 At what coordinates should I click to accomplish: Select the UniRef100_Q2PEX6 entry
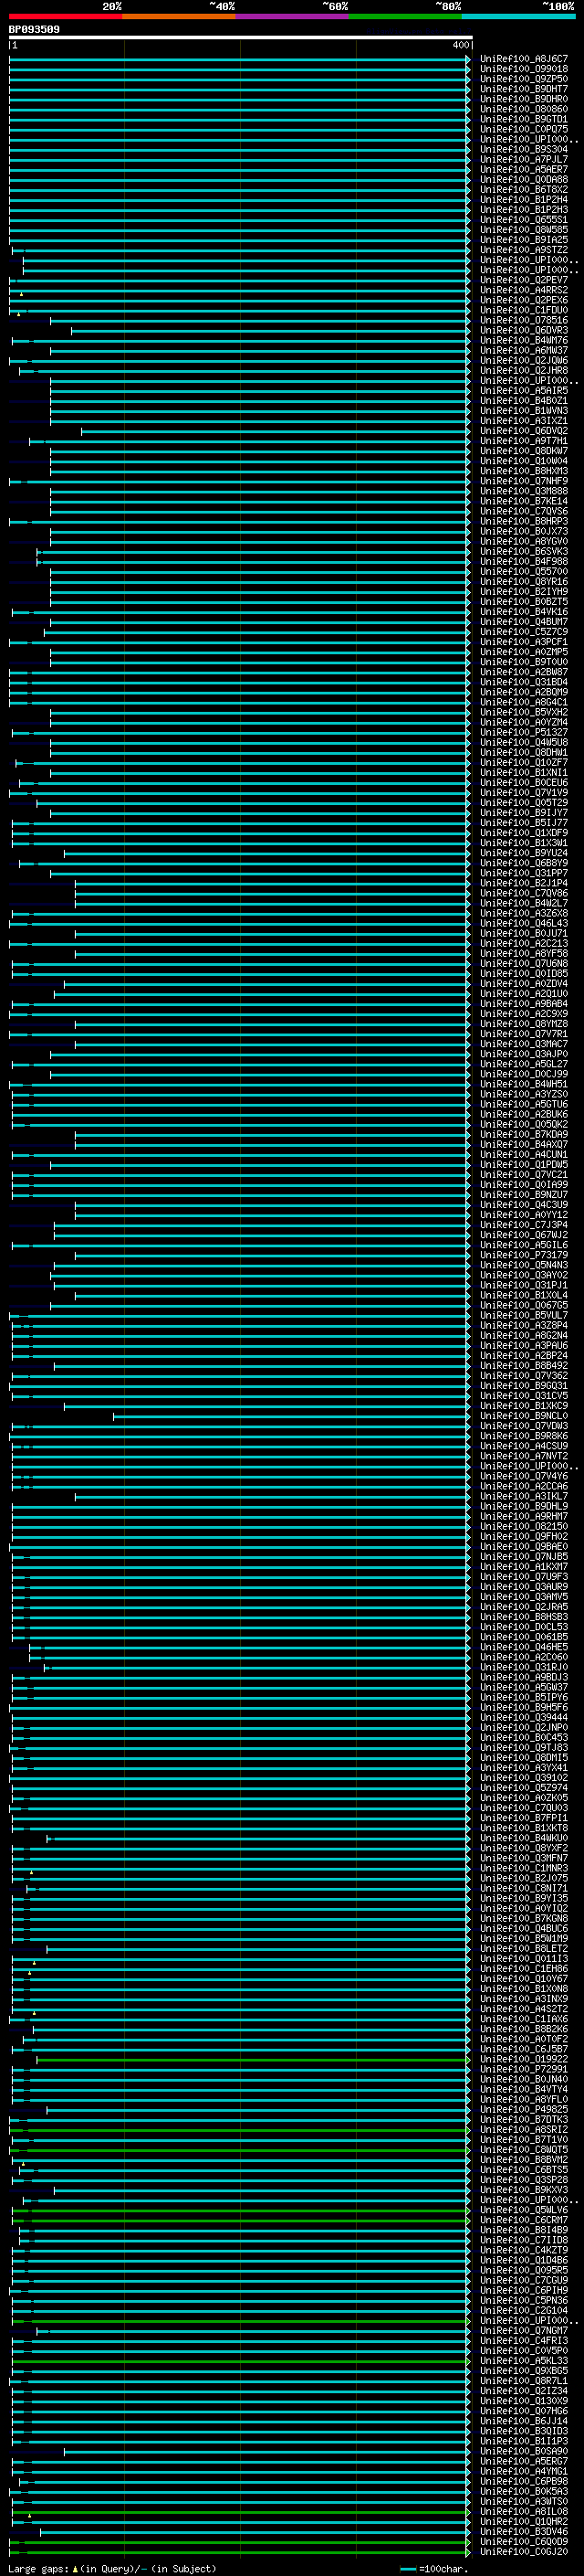(524, 300)
